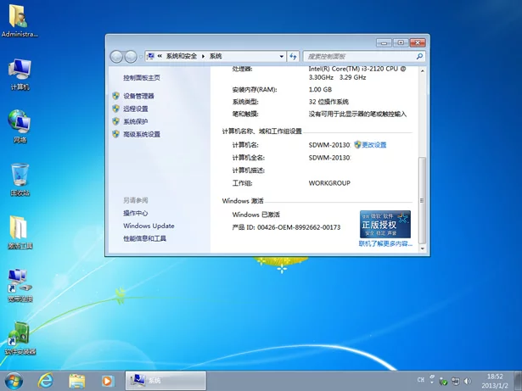Open the 计算机 desktop icon

click(20, 75)
